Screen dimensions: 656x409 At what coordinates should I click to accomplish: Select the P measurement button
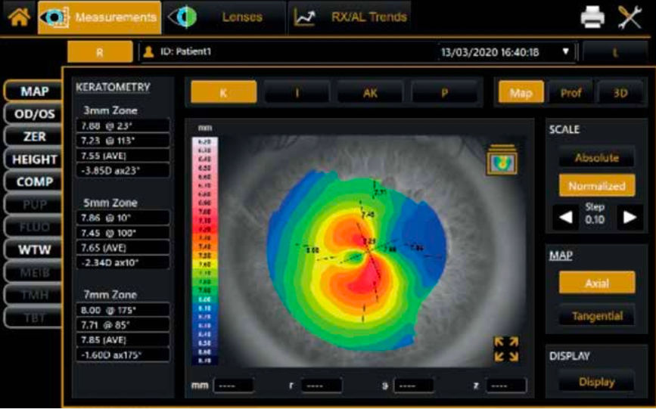(x=444, y=92)
